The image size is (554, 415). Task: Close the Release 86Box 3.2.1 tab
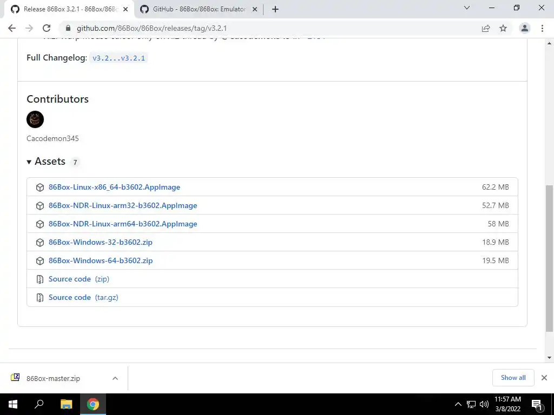tap(126, 10)
